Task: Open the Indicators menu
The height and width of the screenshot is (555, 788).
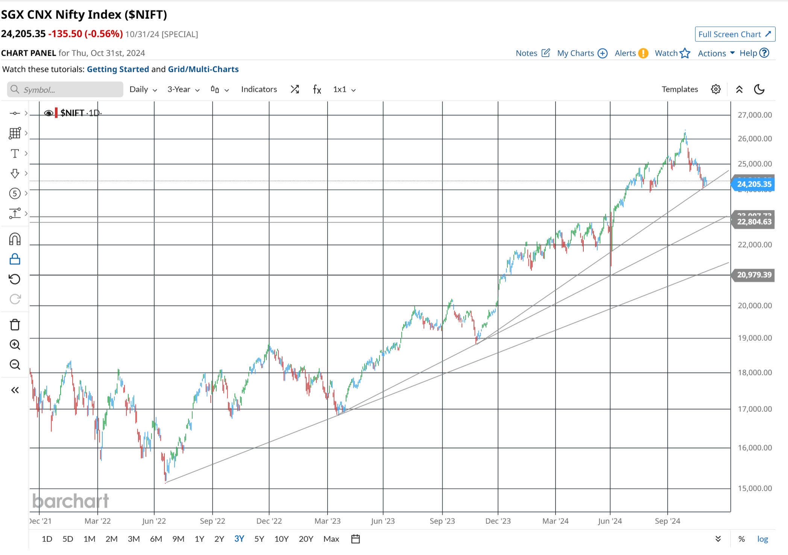Action: pos(259,89)
